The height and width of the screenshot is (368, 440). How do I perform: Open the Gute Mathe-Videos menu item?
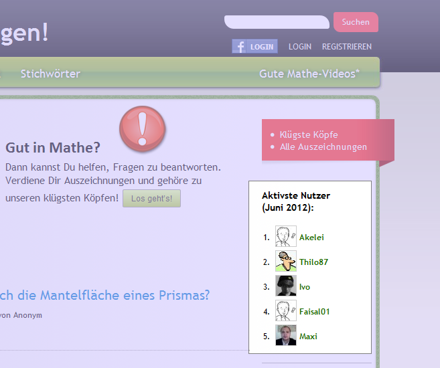click(x=309, y=74)
